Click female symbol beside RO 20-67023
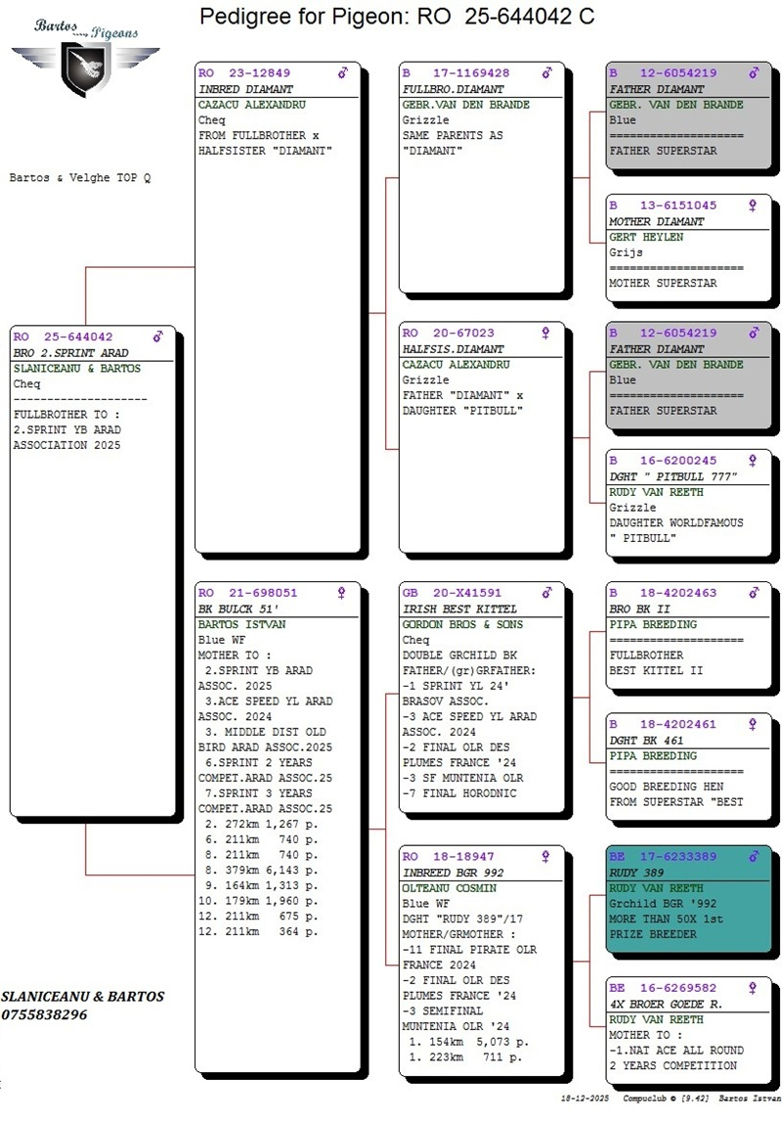This screenshot has width=782, height=1124. (546, 334)
